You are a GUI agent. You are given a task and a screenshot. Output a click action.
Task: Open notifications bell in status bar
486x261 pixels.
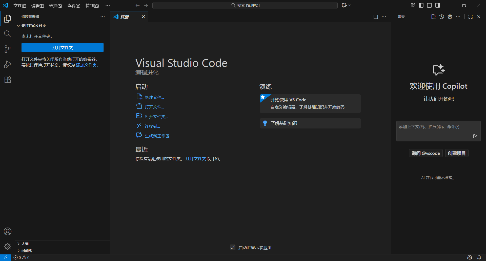(x=479, y=257)
